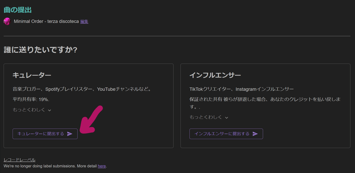
Task: Expand もっとくわしく in the キュレーター card
Action: [32, 110]
